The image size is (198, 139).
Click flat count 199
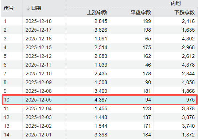coord(147,21)
